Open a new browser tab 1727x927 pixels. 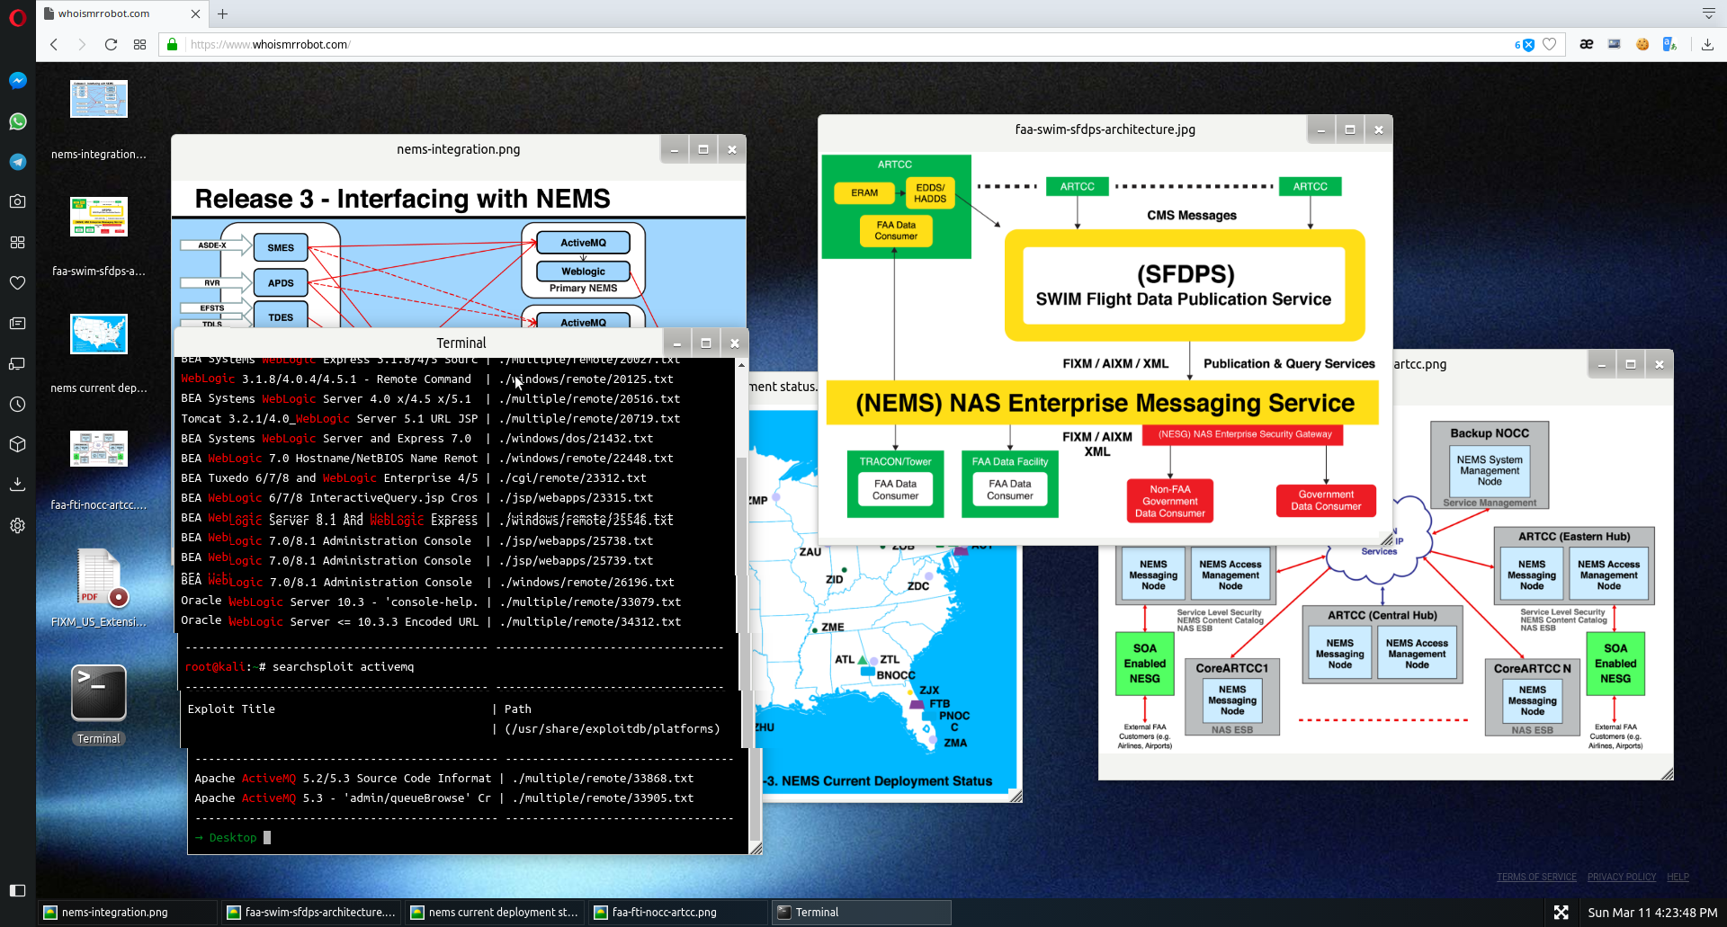(222, 13)
